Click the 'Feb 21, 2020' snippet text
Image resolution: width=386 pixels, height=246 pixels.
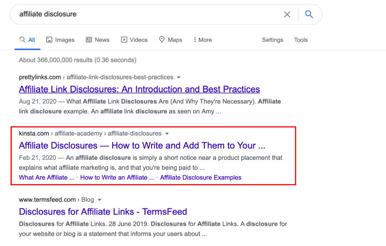38,158
